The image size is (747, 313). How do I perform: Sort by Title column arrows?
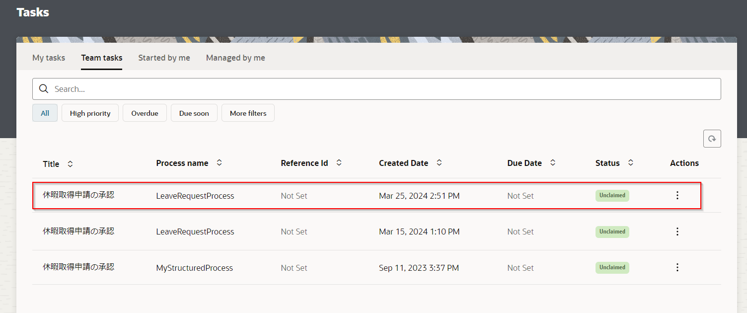tap(70, 164)
